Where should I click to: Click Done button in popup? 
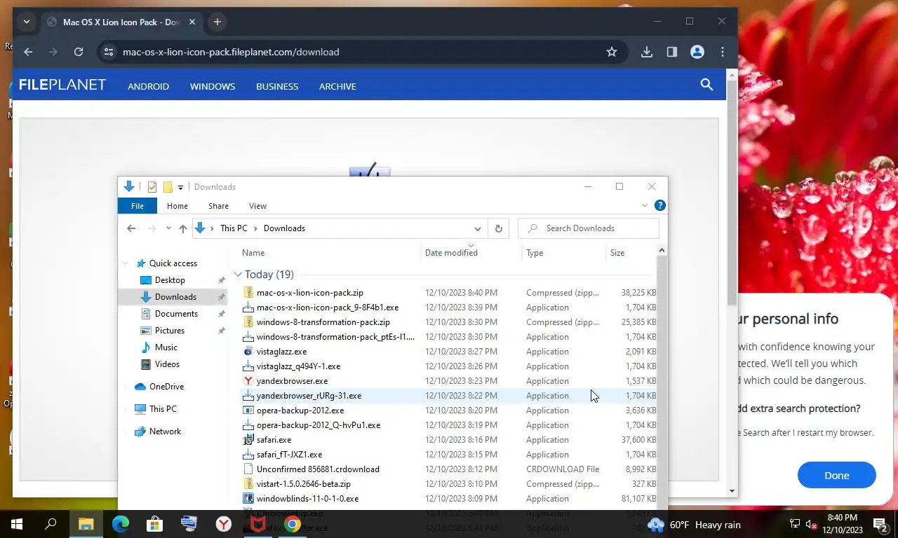click(836, 475)
